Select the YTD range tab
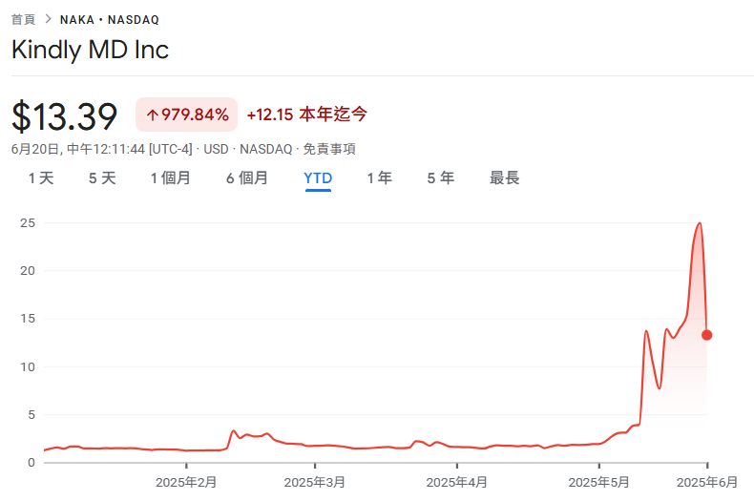754x501 pixels. coord(318,178)
